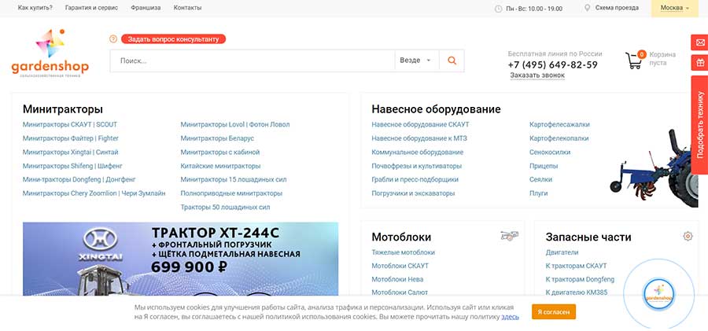Open Франшиза menu item

click(146, 8)
